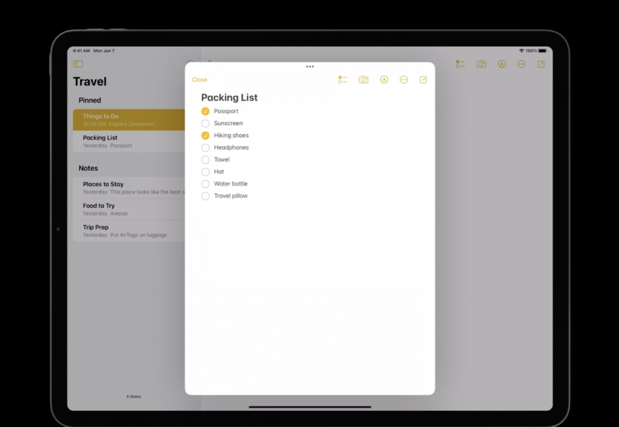The image size is (619, 427).
Task: Uncheck the Hiking shoes item
Action: tap(206, 136)
